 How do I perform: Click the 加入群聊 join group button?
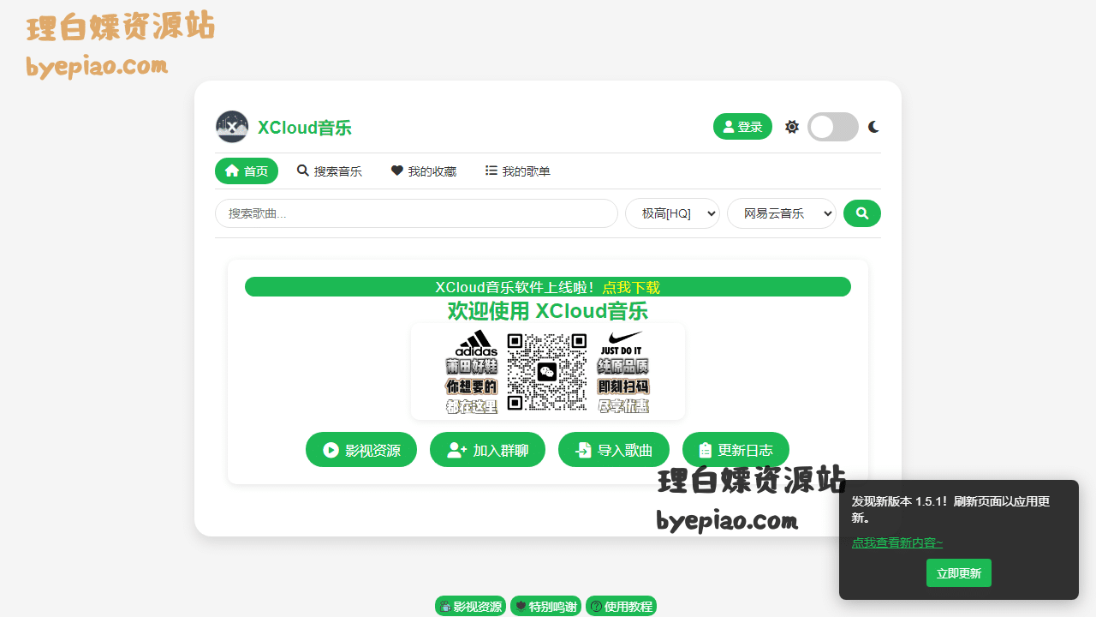pos(487,450)
